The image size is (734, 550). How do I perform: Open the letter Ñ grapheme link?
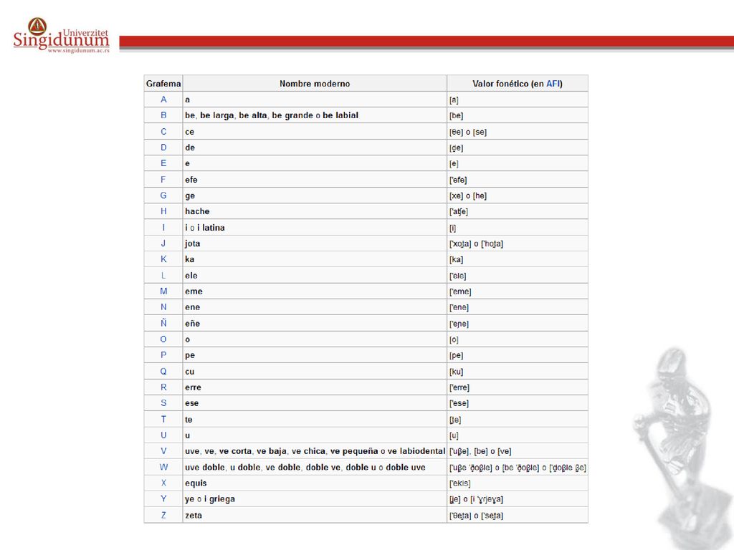pos(163,323)
